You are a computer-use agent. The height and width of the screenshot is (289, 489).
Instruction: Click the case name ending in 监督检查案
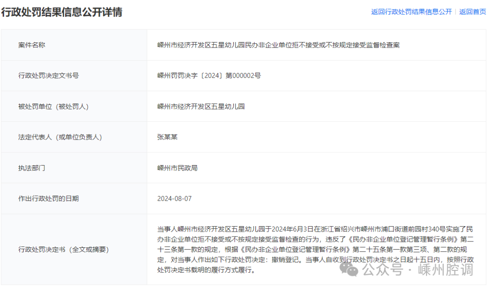[x=278, y=45]
